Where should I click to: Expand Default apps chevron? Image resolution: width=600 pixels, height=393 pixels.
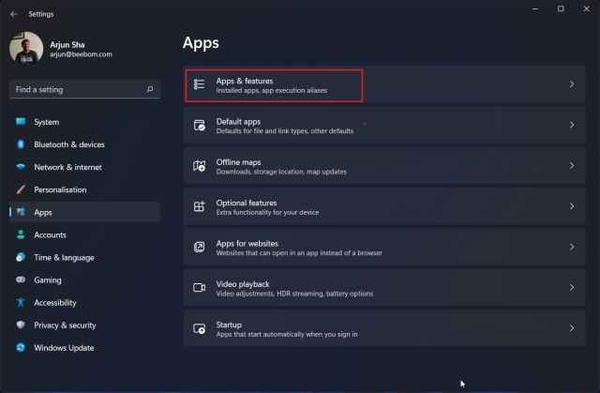point(572,125)
